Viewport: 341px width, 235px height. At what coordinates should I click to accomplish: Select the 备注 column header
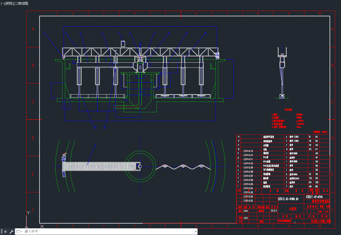tap(325, 191)
